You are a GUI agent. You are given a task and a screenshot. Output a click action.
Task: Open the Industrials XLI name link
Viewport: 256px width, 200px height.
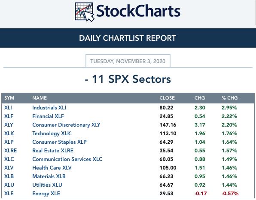(x=49, y=108)
